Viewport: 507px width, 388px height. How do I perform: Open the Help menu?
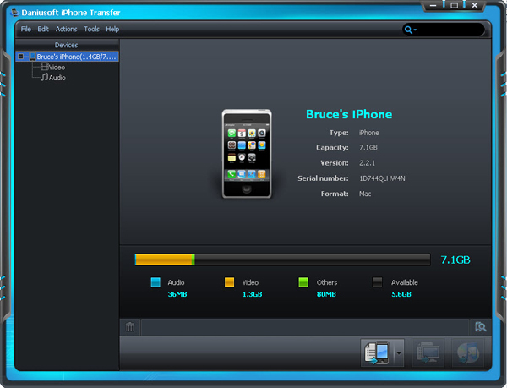coord(112,29)
